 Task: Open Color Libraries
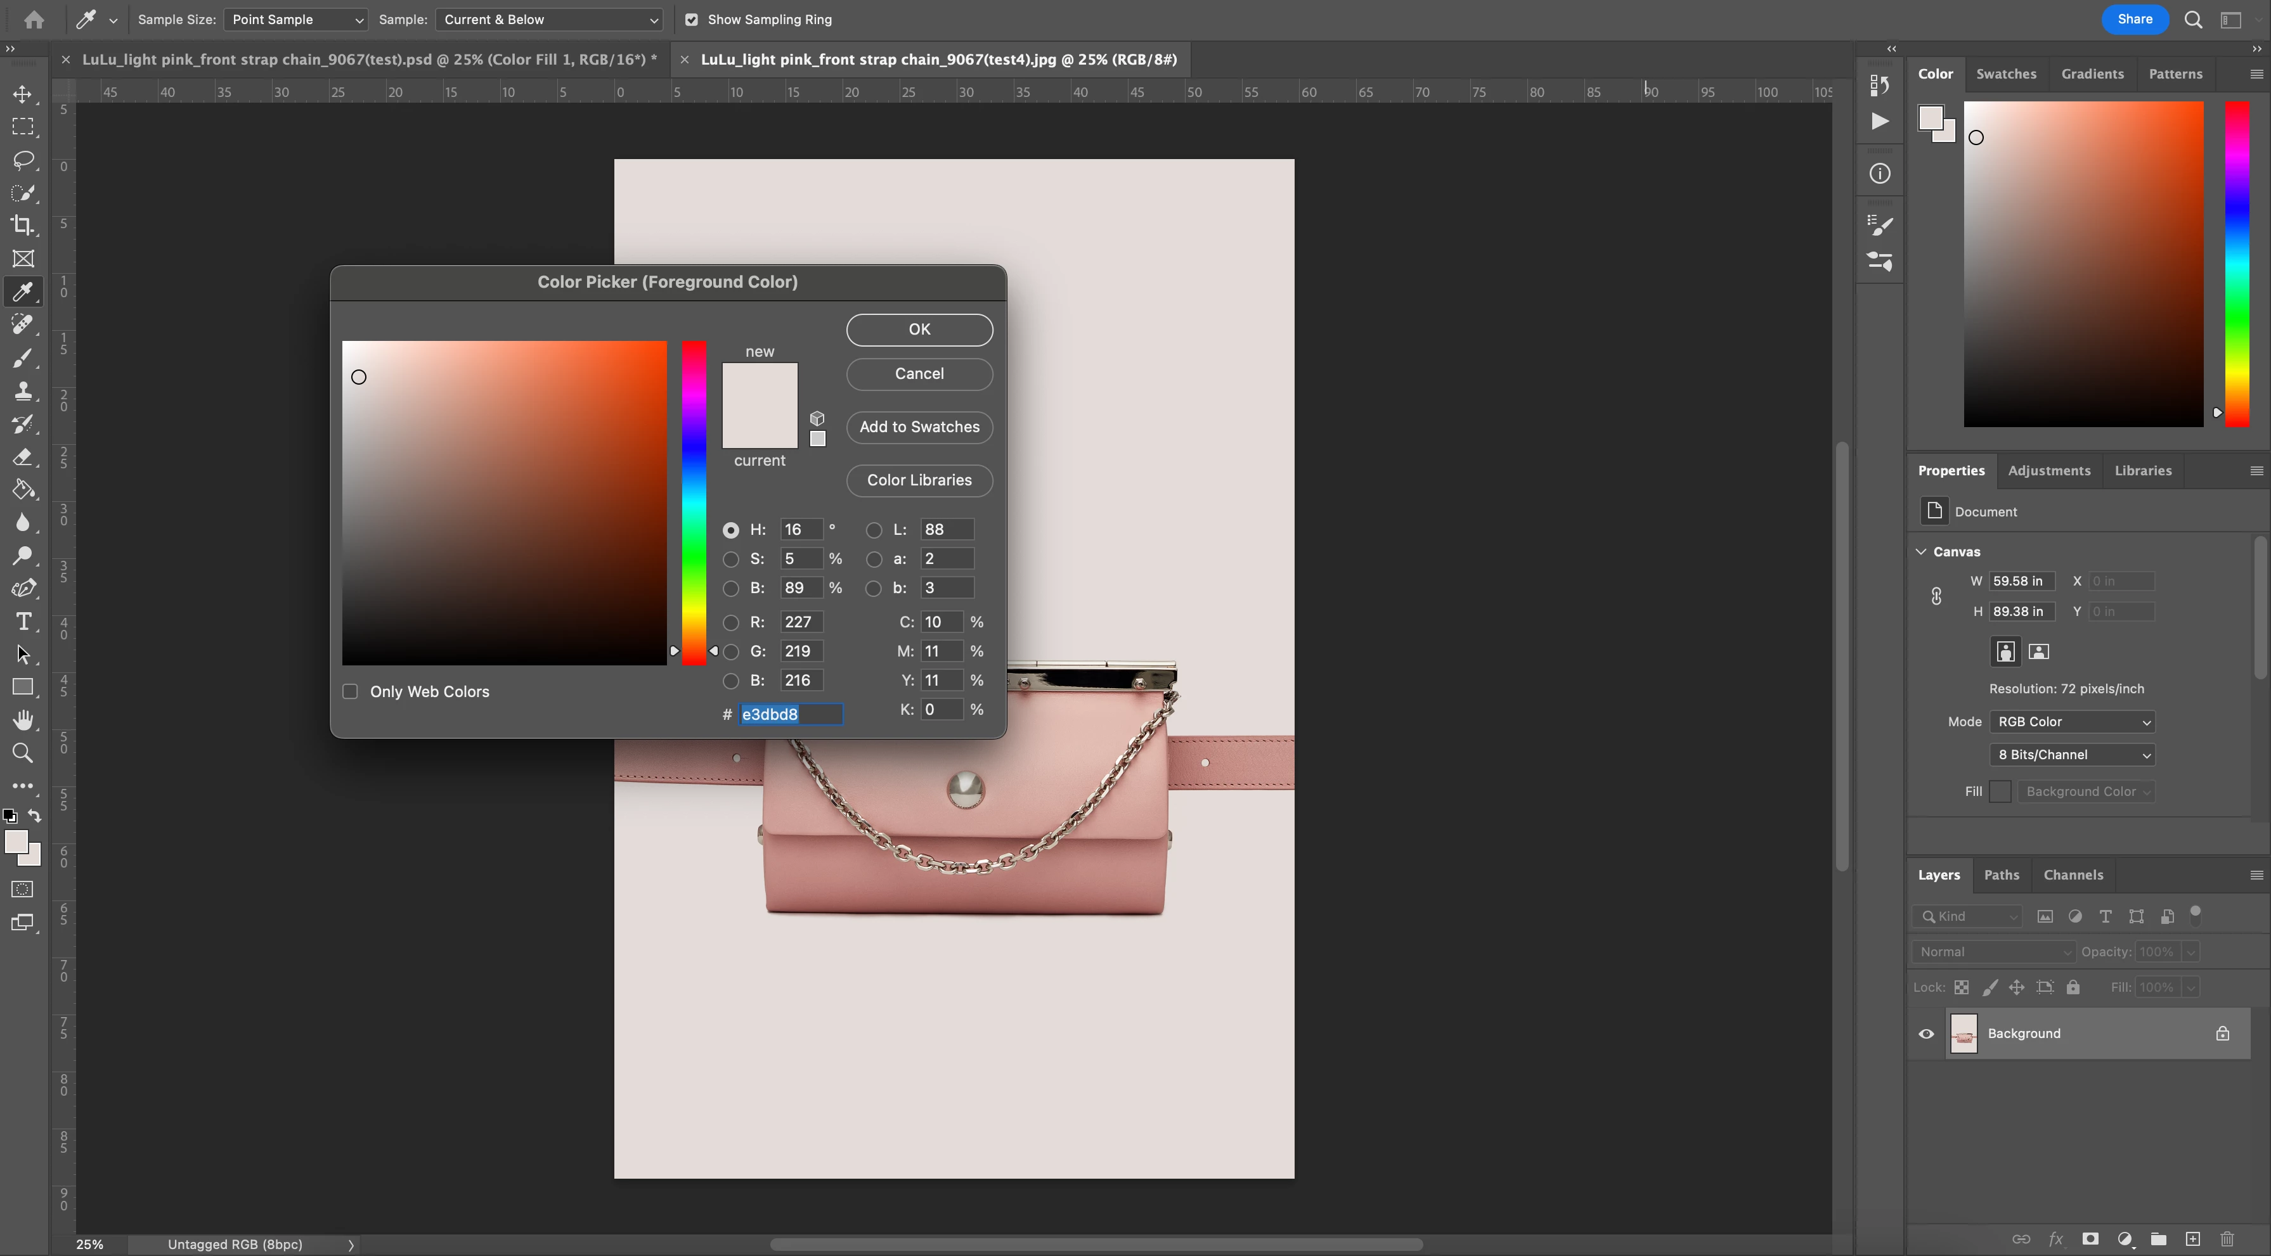(919, 480)
